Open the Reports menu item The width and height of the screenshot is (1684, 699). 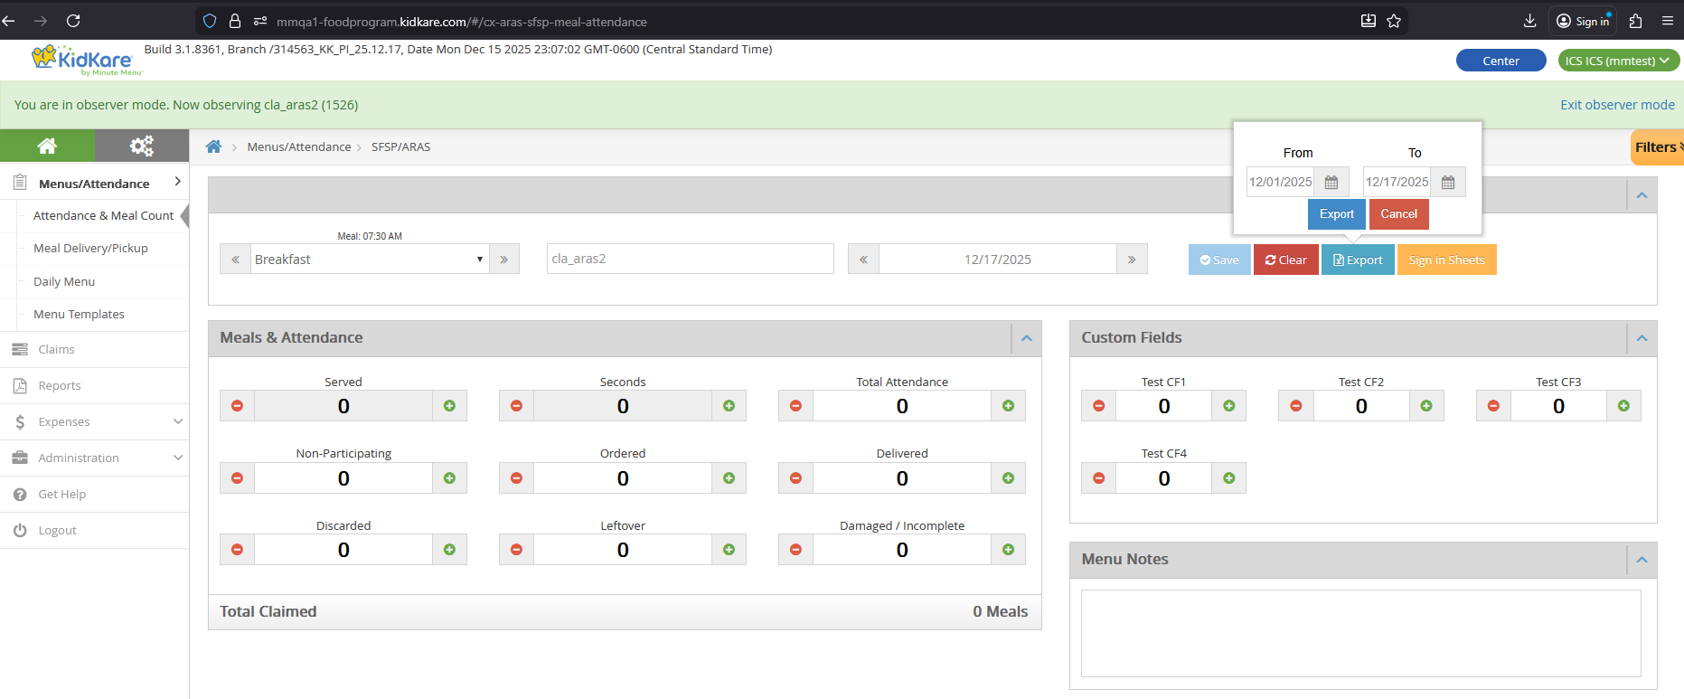point(60,385)
